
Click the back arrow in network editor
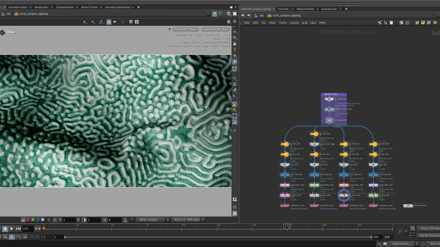click(x=242, y=15)
